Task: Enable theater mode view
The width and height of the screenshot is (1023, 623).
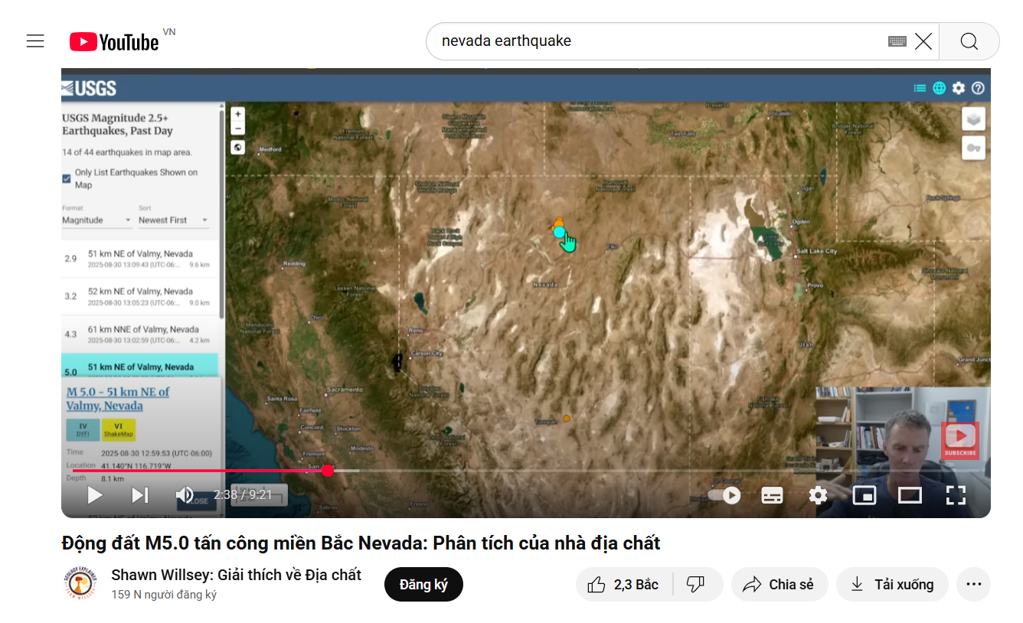Action: point(910,495)
